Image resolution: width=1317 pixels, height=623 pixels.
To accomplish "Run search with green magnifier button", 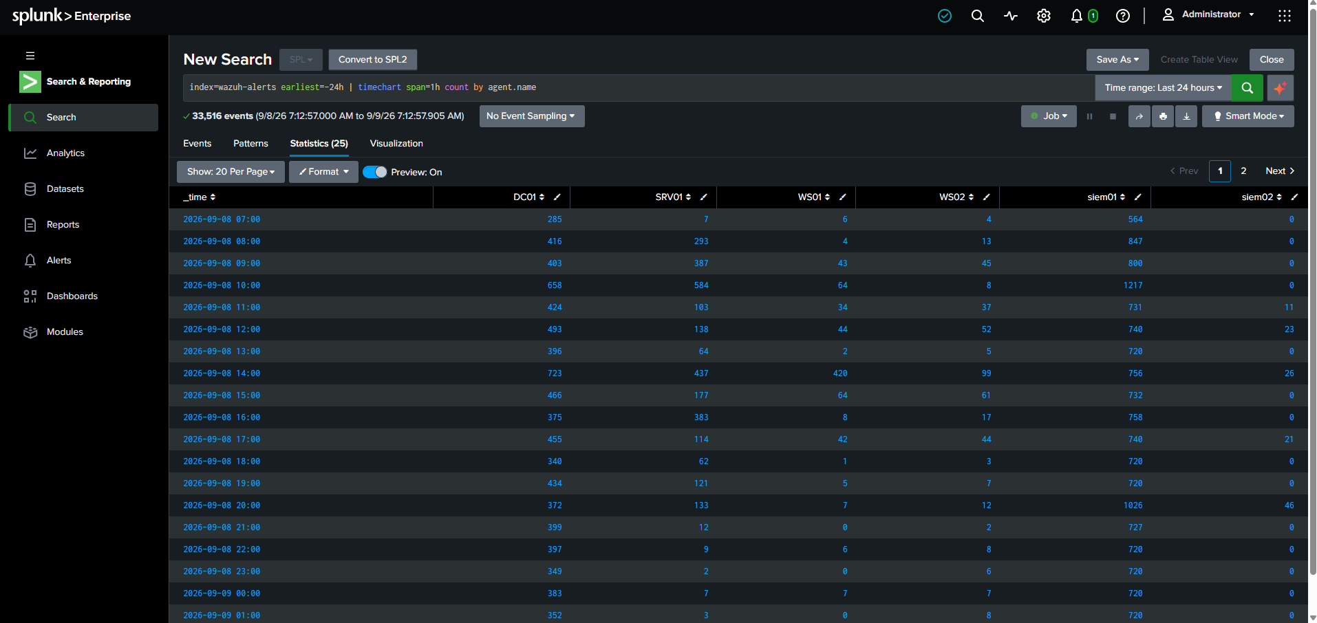I will [x=1247, y=88].
